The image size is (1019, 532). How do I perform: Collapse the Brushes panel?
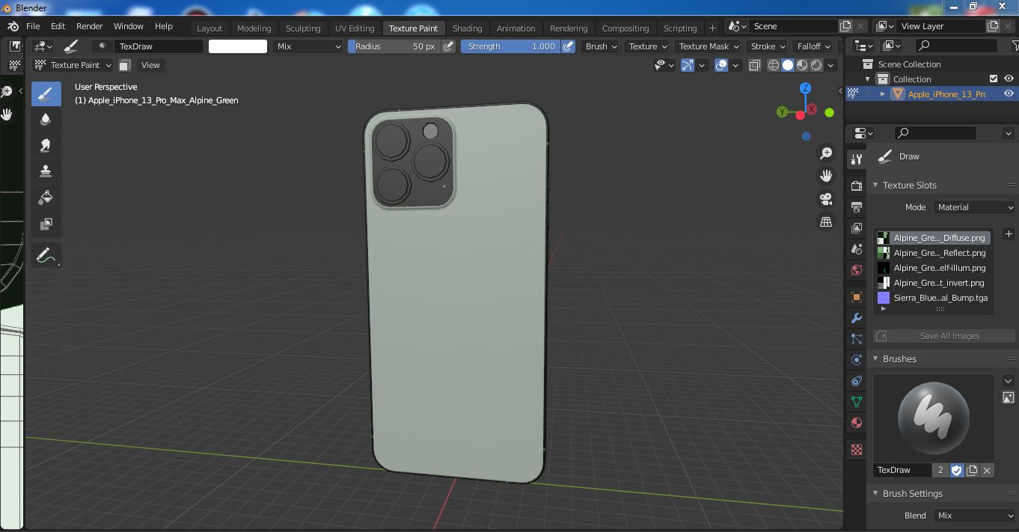[876, 359]
